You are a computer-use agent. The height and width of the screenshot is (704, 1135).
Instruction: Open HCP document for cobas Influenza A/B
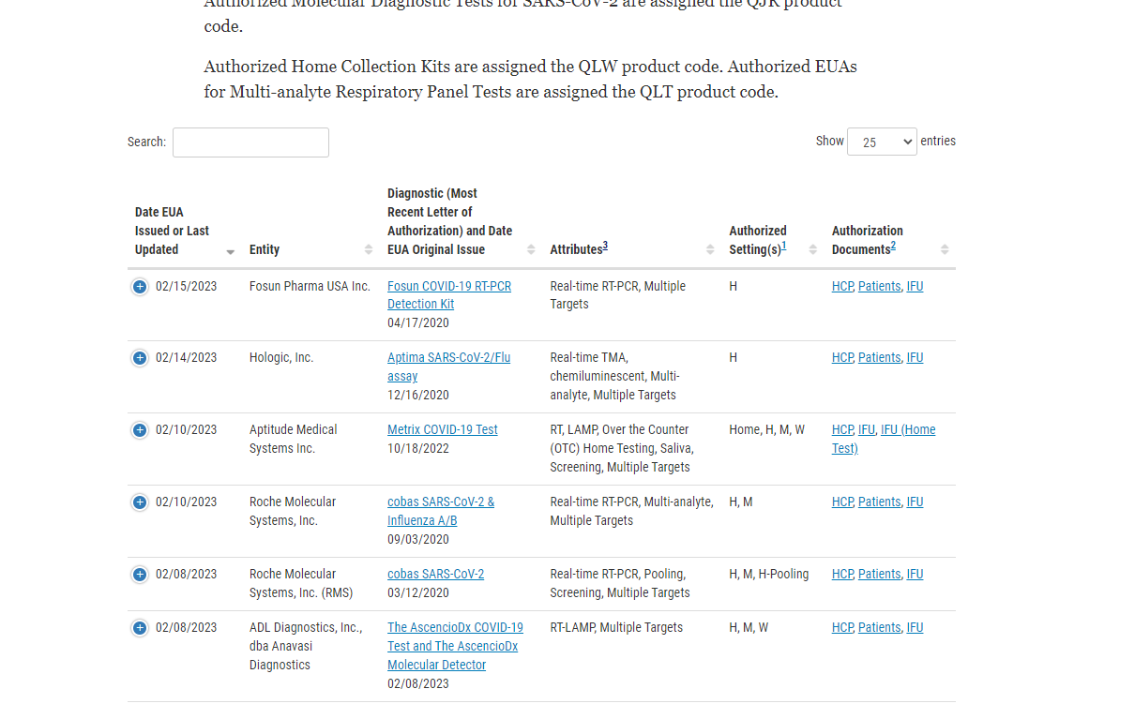point(842,502)
